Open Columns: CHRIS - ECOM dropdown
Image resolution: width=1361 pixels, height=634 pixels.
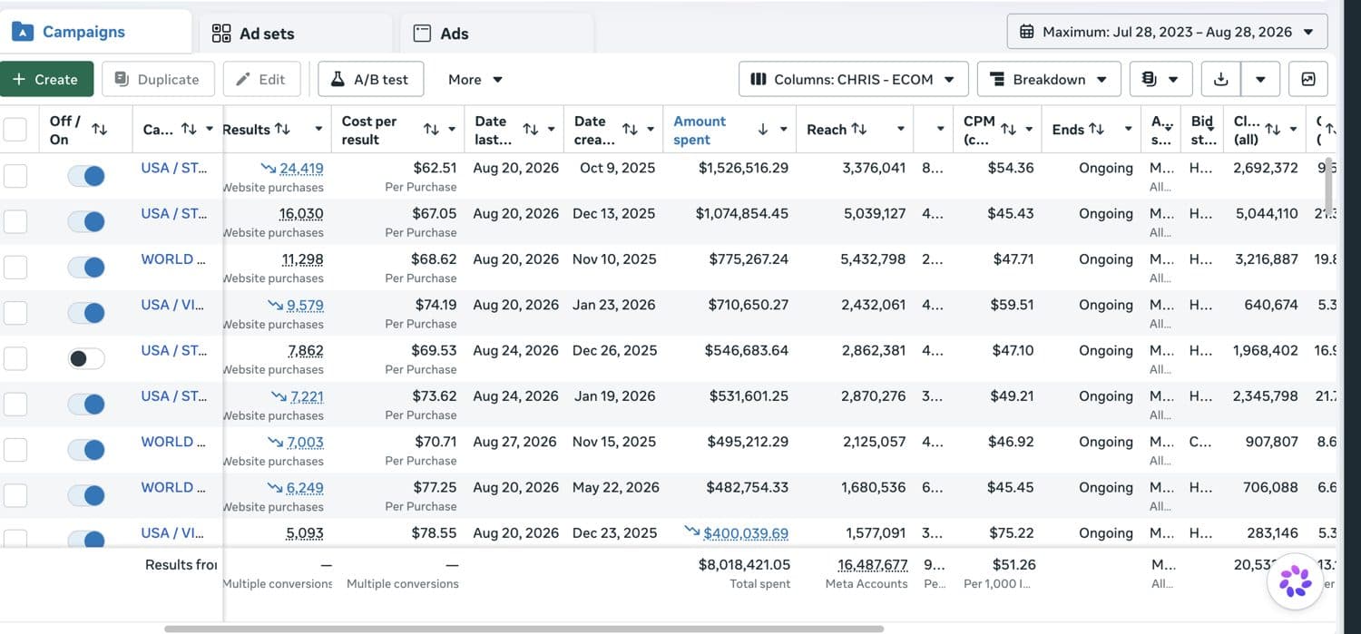click(853, 79)
